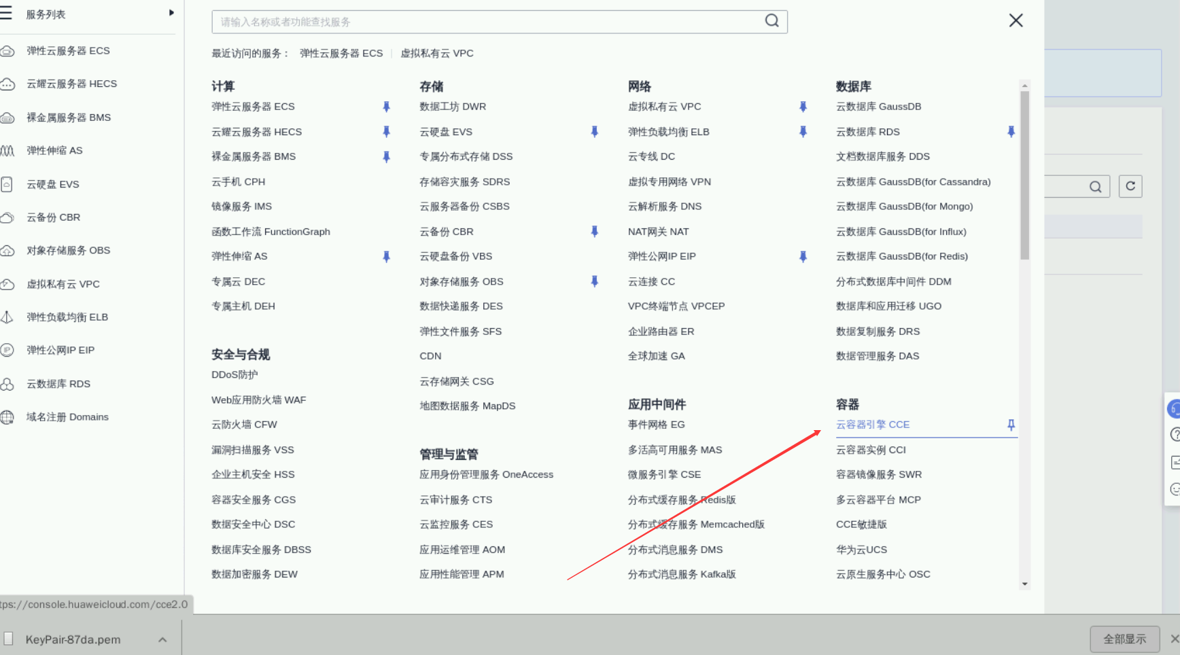Open 云容器引擎 CCE service

pyautogui.click(x=873, y=425)
